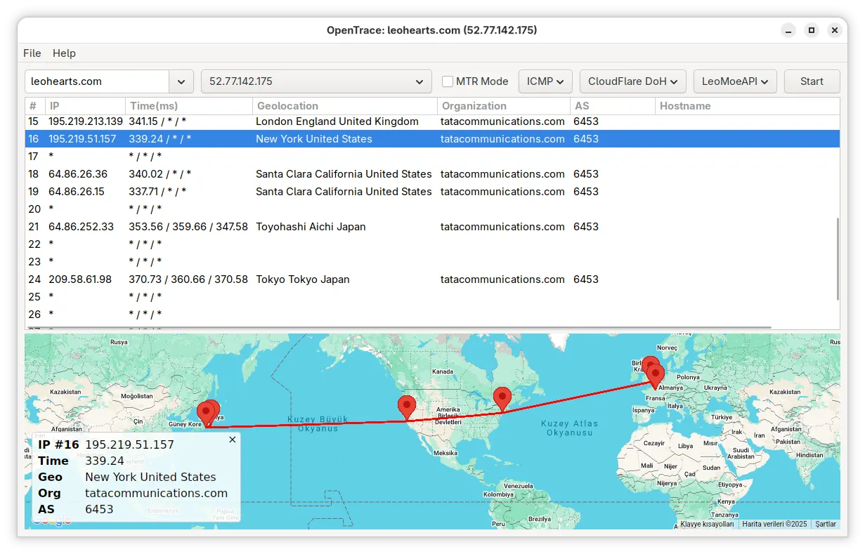Select the hop 23 timeout row
The image size is (865, 554).
tap(432, 262)
